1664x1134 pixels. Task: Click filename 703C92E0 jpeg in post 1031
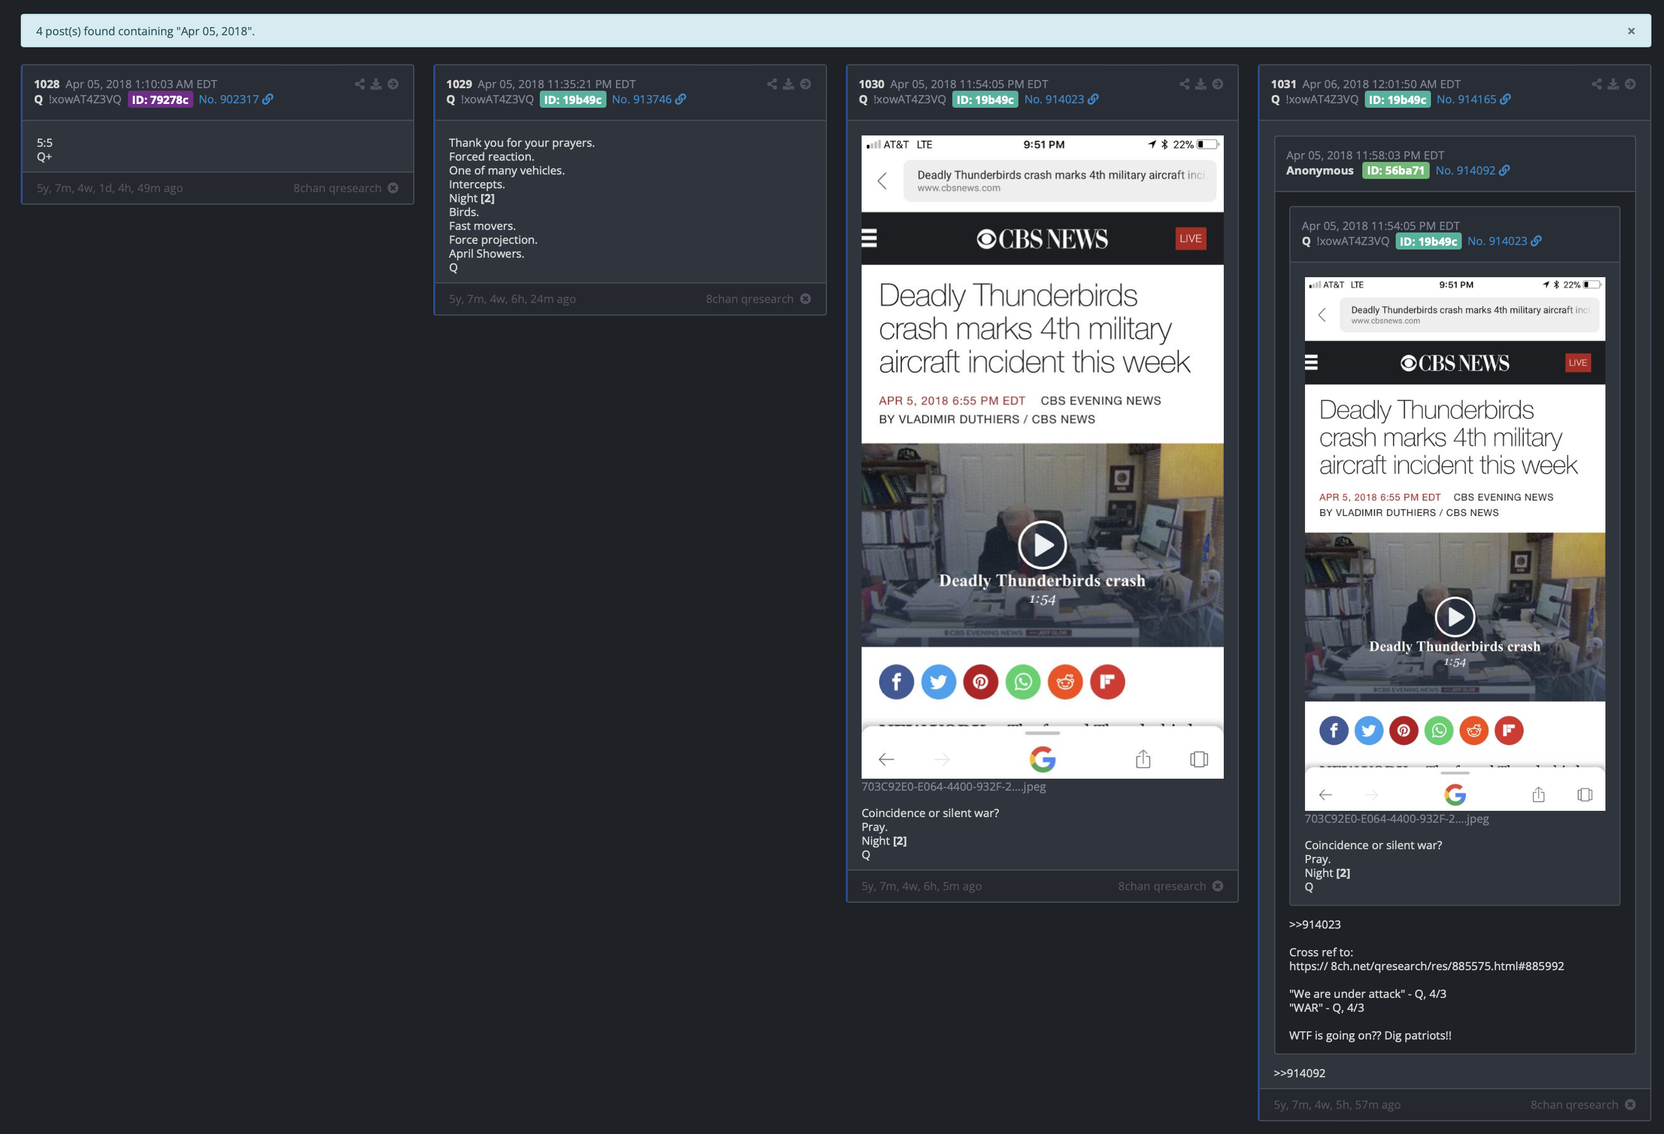pos(1396,819)
